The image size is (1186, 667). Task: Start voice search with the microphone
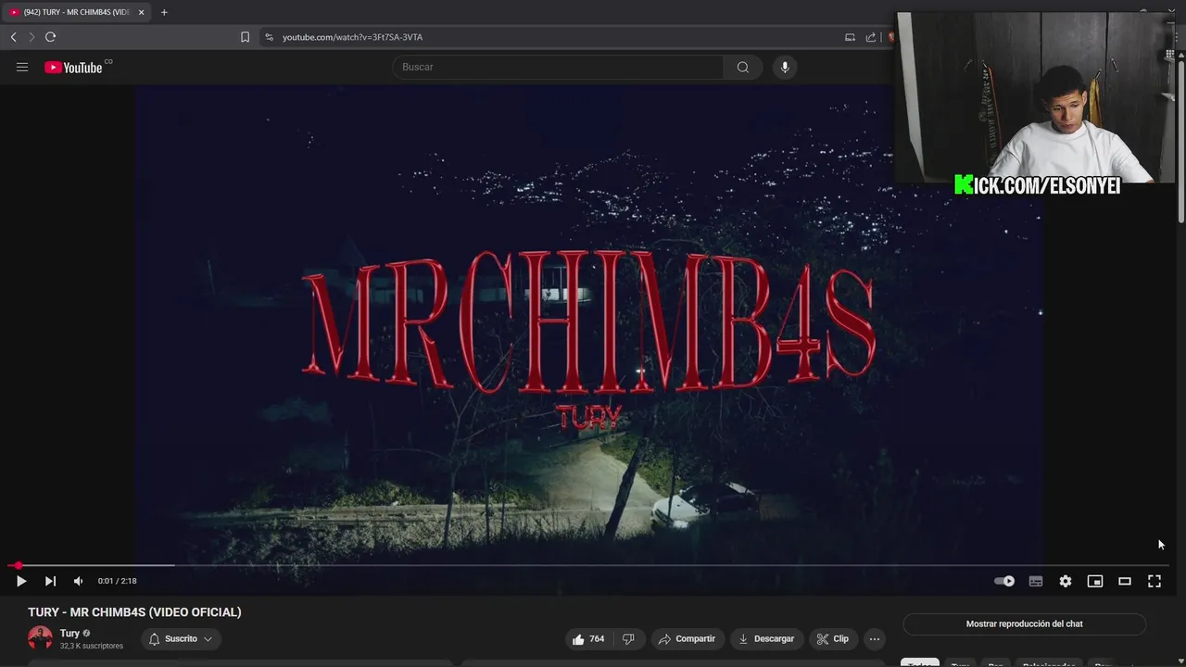[785, 67]
